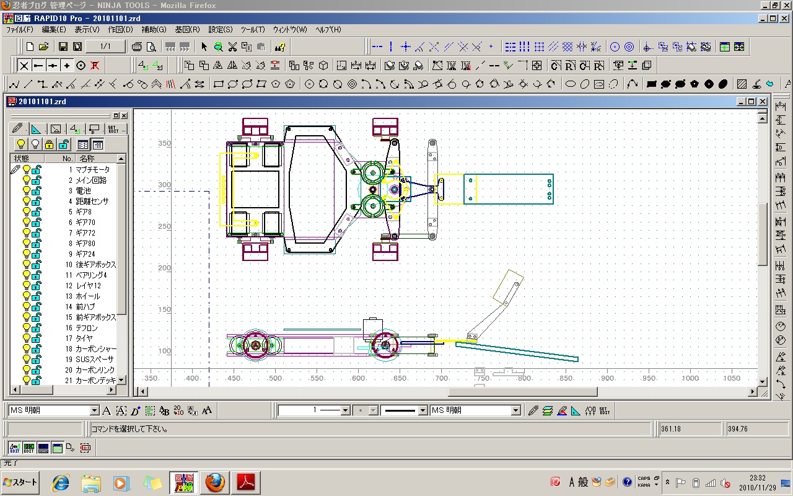This screenshot has width=793, height=496.
Task: Toggle the lock for layer ギア8
Action: [37, 212]
